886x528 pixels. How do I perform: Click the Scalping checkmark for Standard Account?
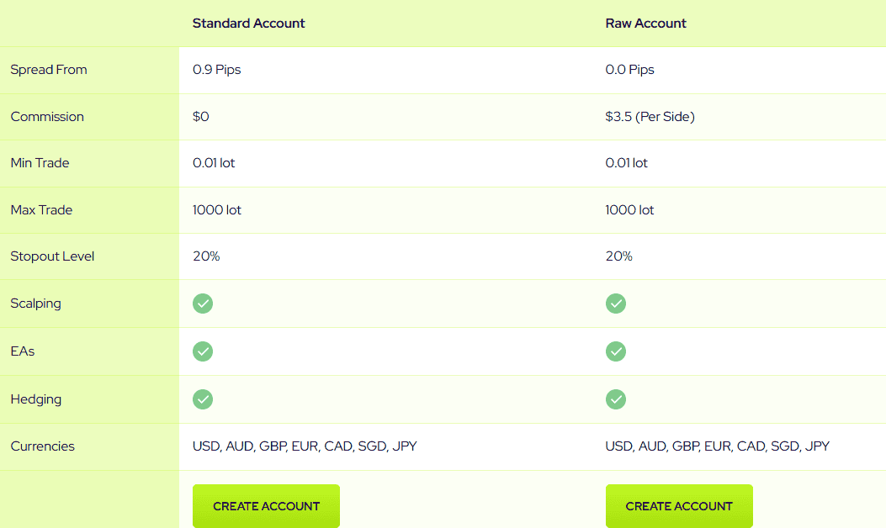coord(202,304)
